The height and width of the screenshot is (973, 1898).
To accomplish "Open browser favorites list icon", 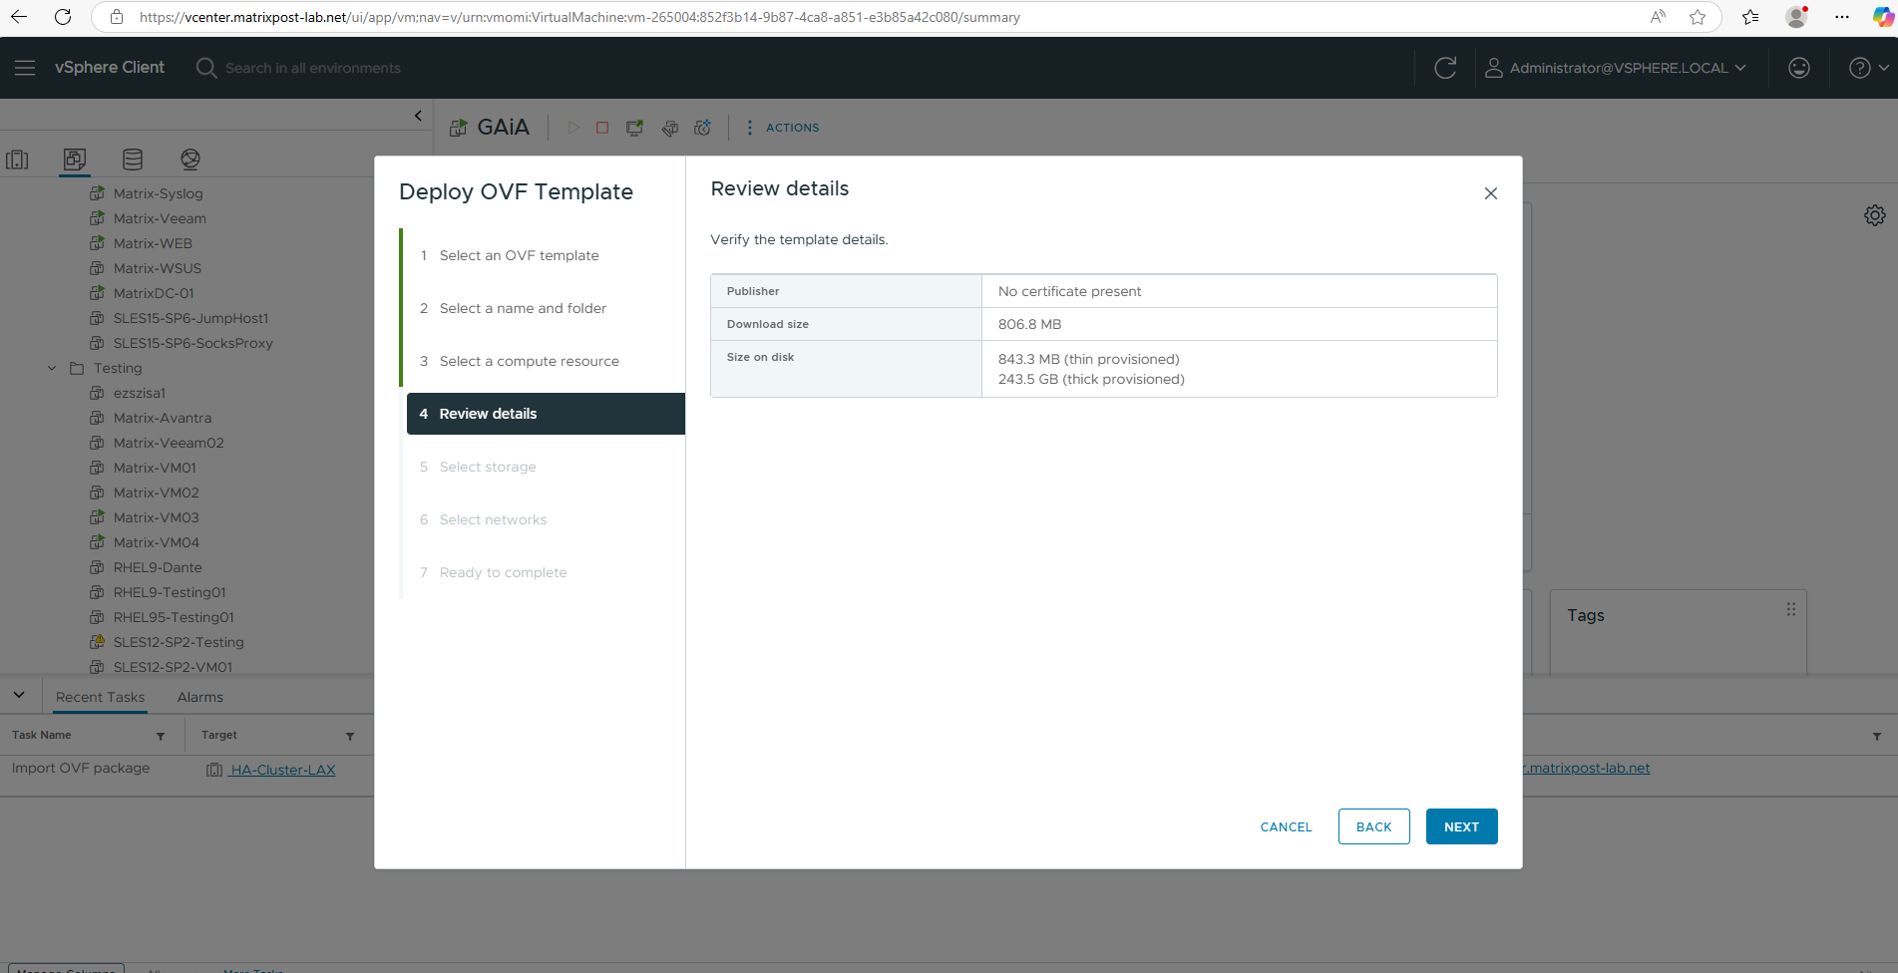I will click(1750, 17).
